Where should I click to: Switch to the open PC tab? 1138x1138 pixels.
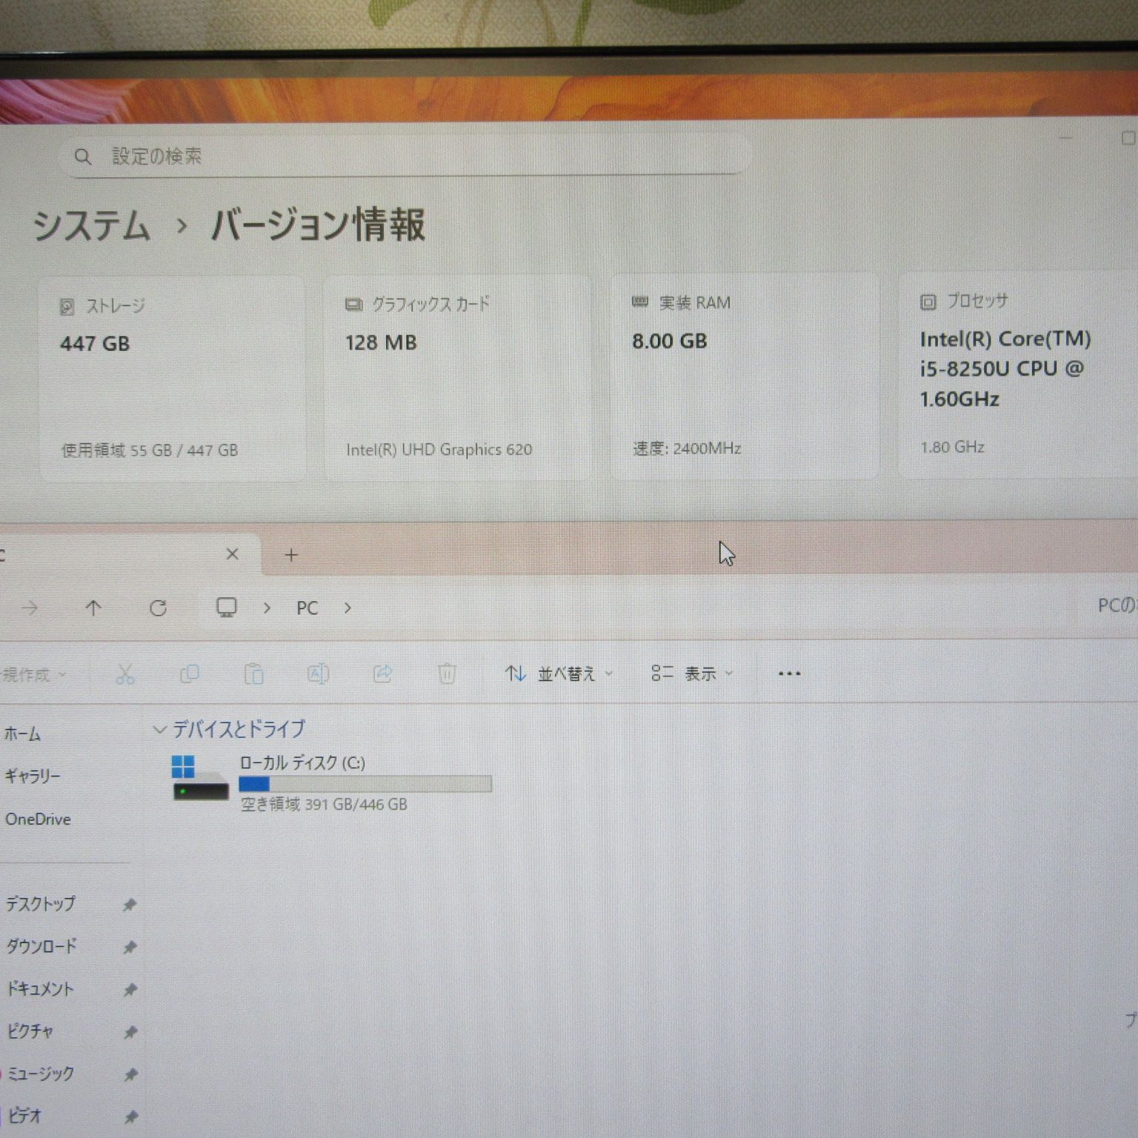coord(111,554)
